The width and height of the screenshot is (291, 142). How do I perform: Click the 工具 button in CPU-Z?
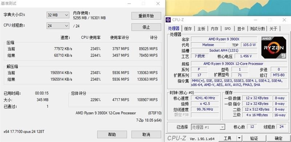click(228, 138)
